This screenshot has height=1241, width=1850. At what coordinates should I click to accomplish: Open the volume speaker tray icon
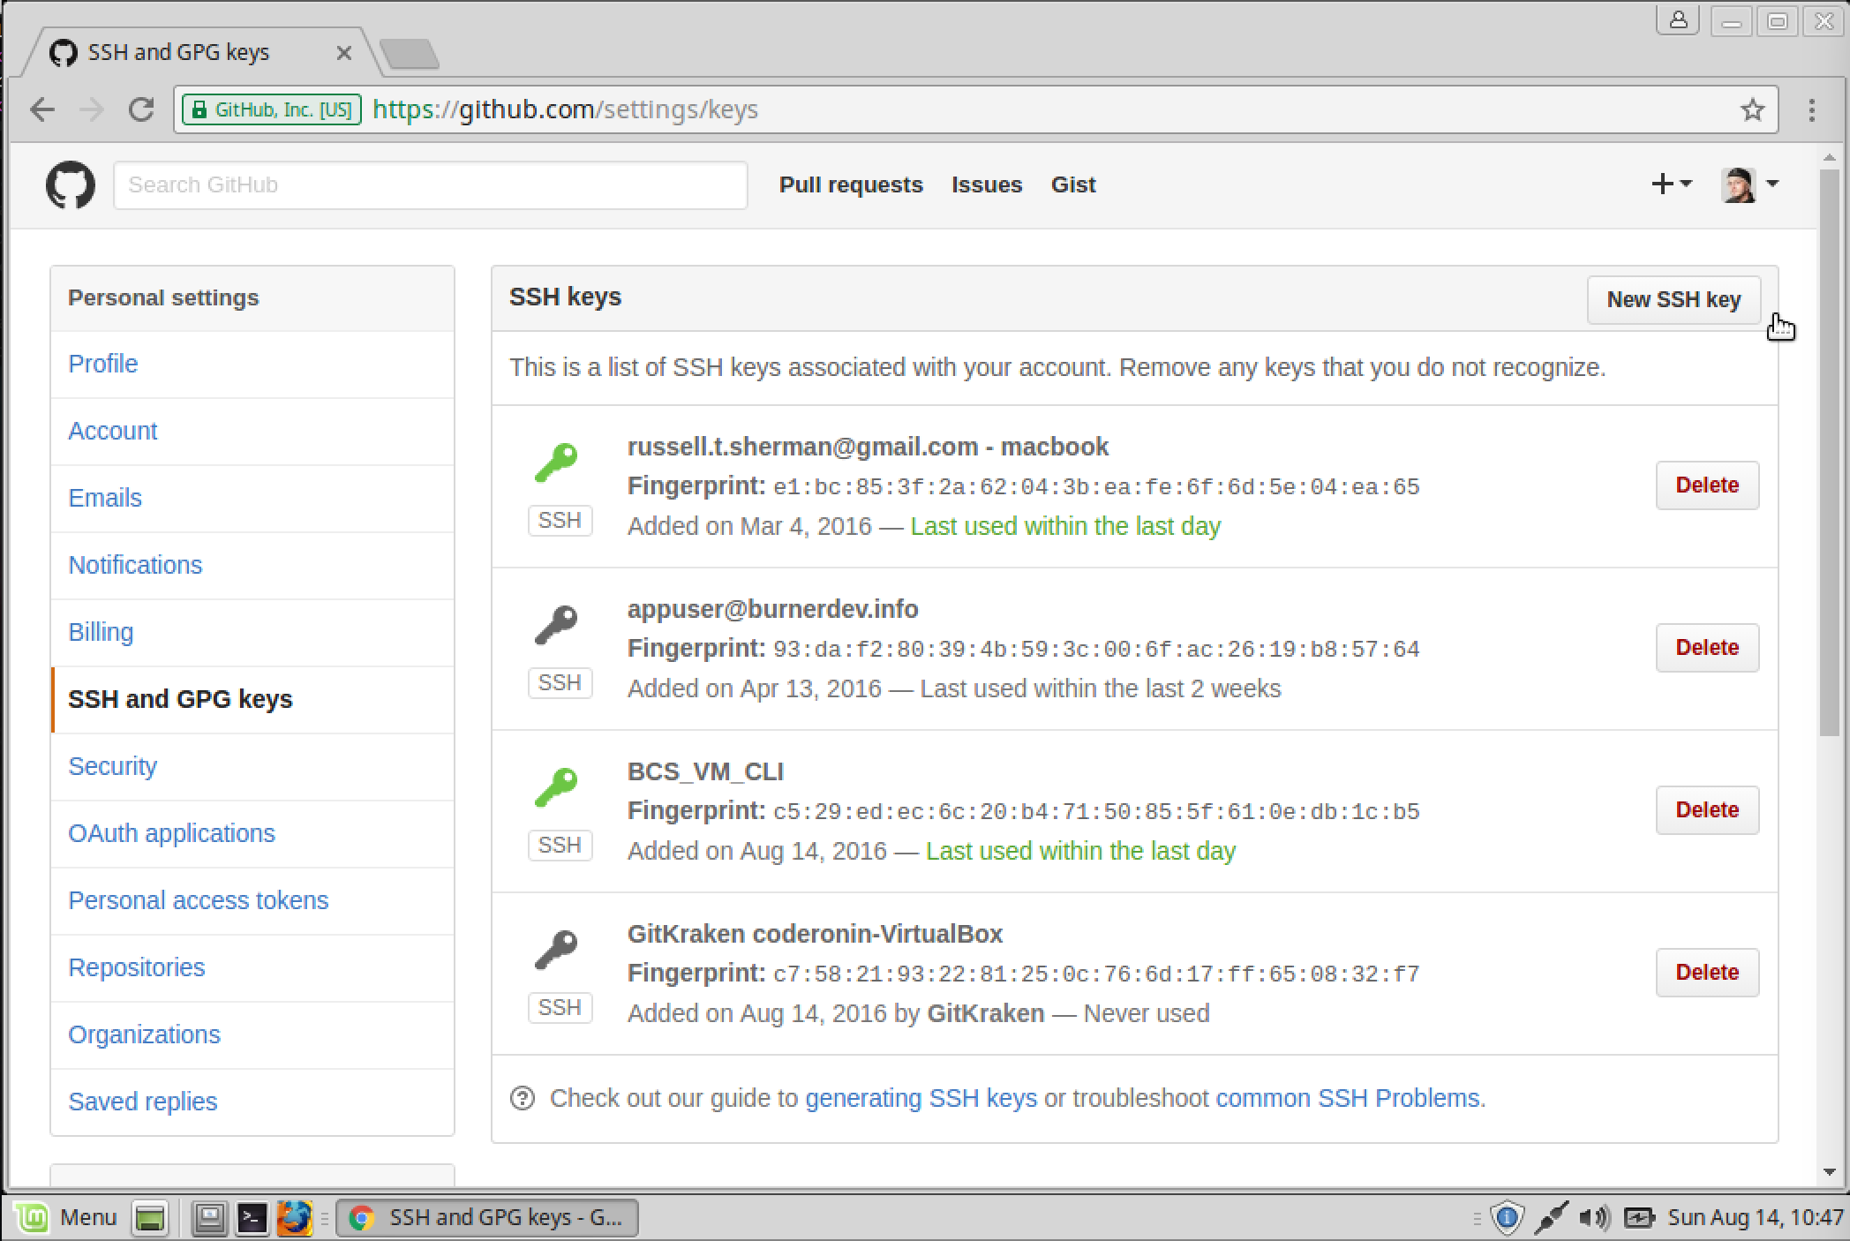(x=1594, y=1218)
